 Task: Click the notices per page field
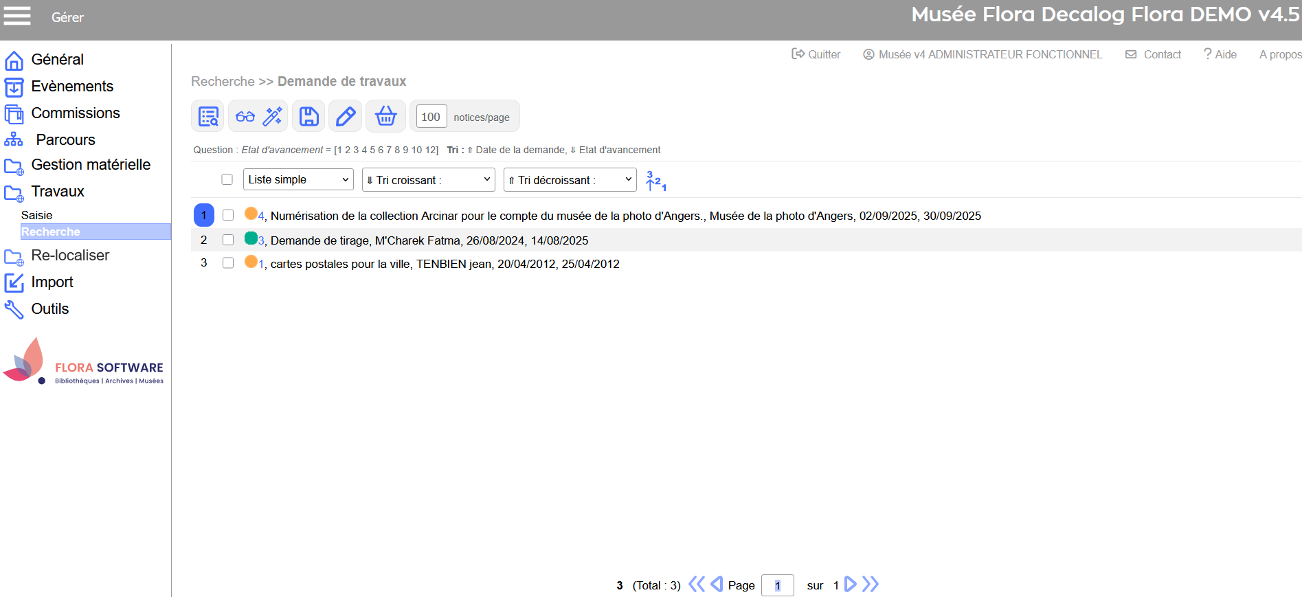point(431,117)
